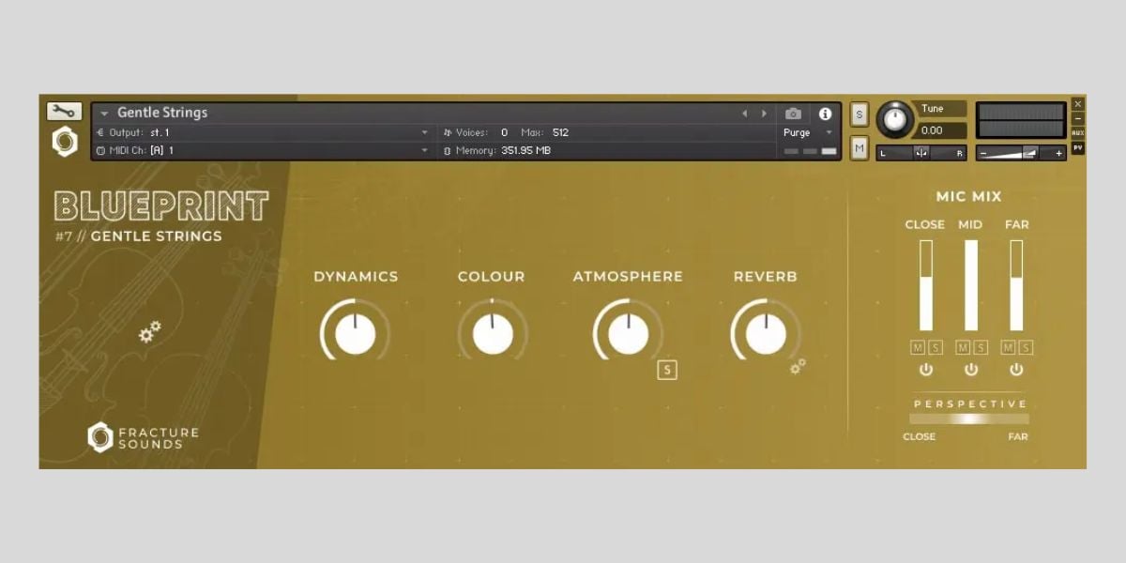
Task: Remove the instrument with X button
Action: tap(1078, 104)
